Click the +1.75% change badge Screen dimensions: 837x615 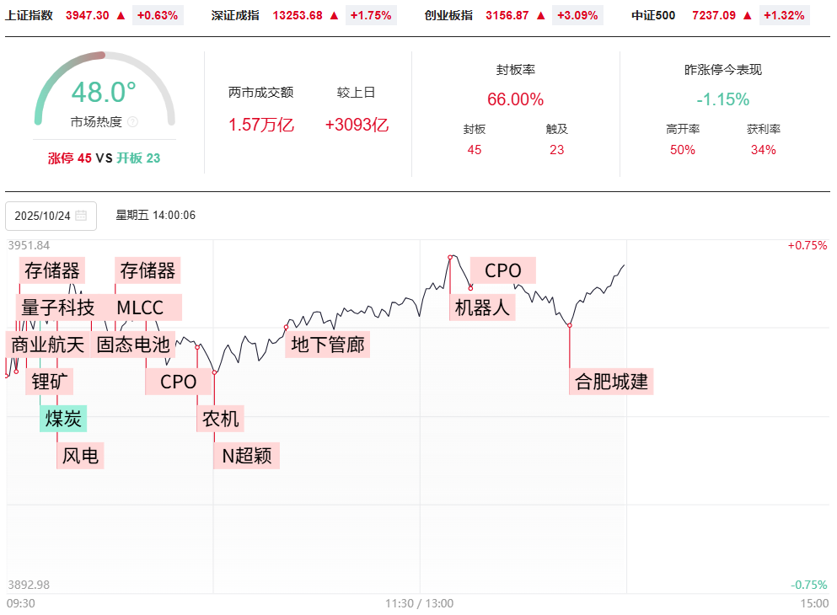(372, 15)
